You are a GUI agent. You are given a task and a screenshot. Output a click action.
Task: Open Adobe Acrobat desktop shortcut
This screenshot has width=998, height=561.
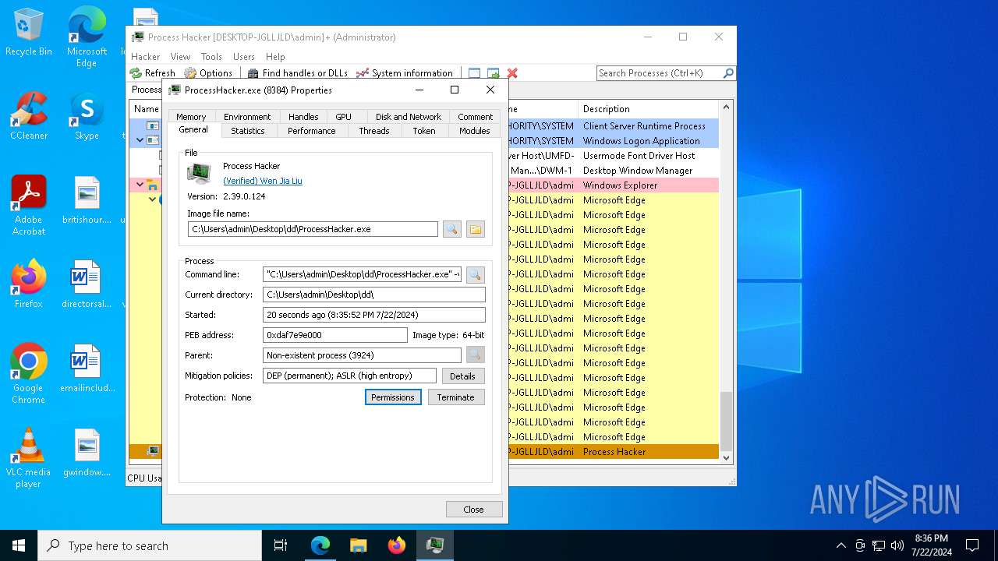[x=29, y=205]
